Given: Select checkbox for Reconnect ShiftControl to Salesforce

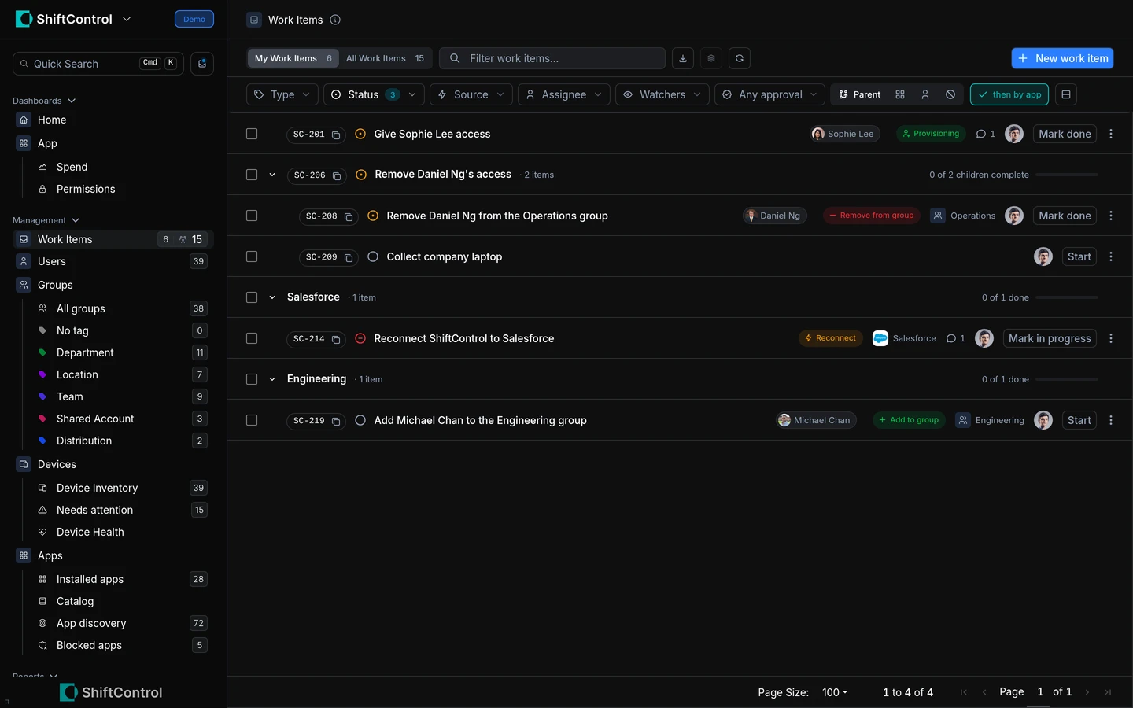Looking at the screenshot, I should click(252, 338).
